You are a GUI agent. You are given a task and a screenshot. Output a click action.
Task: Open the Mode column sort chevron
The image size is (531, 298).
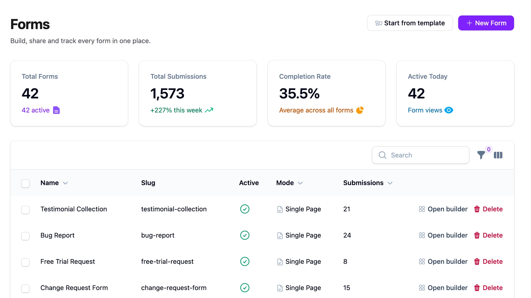point(300,183)
